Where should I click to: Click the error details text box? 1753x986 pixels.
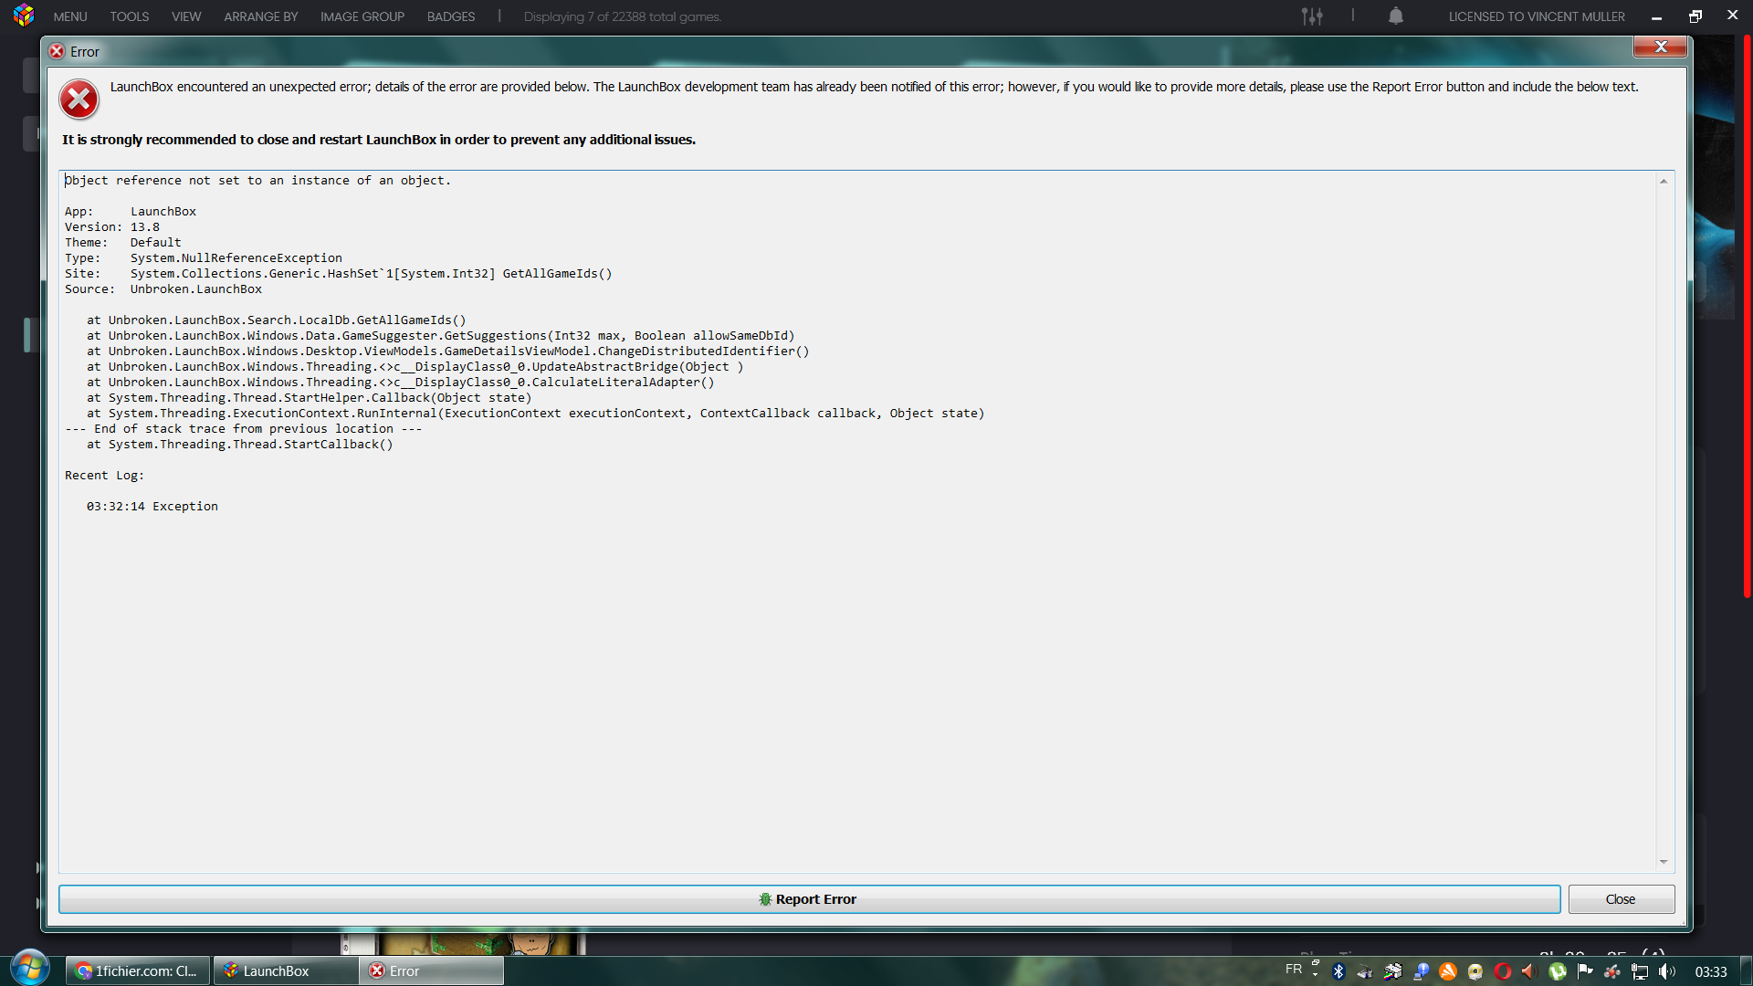tap(858, 521)
